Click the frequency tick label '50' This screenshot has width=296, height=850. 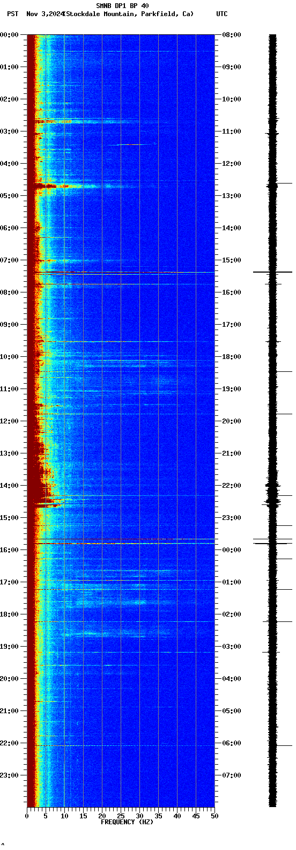tap(214, 816)
